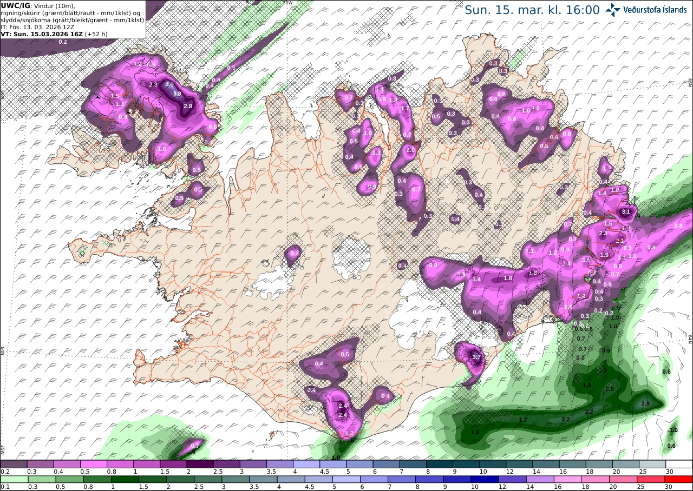Click the 'Sun. 15. mar. kl. 16:00' heading
Image resolution: width=693 pixels, height=491 pixels.
pos(532,10)
